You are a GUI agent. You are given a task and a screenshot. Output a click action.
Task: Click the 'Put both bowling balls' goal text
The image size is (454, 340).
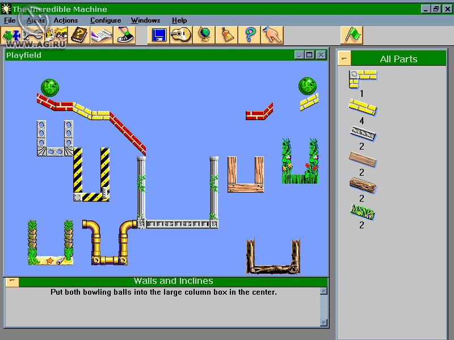[x=163, y=292]
